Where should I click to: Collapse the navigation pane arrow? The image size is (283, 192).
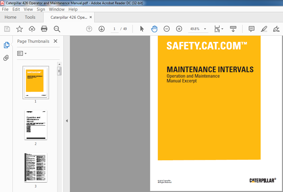coord(67,121)
